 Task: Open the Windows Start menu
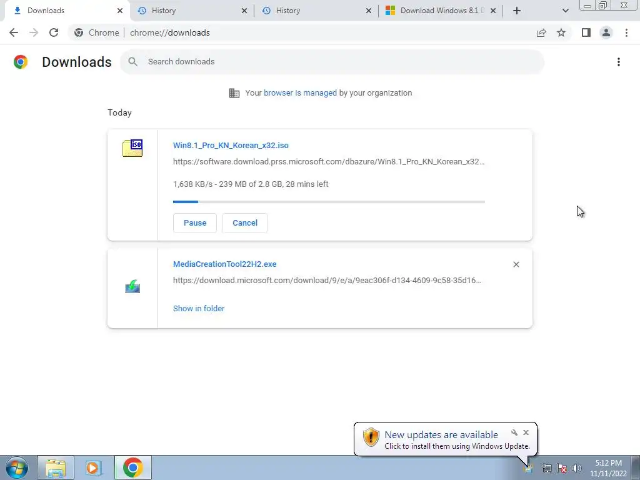coord(16,467)
